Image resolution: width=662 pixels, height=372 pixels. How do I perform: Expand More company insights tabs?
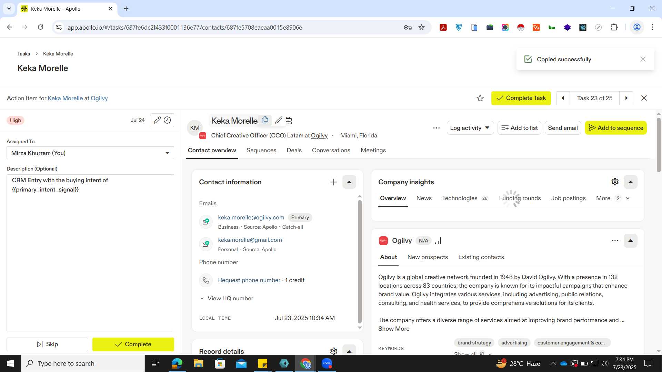pos(613,198)
